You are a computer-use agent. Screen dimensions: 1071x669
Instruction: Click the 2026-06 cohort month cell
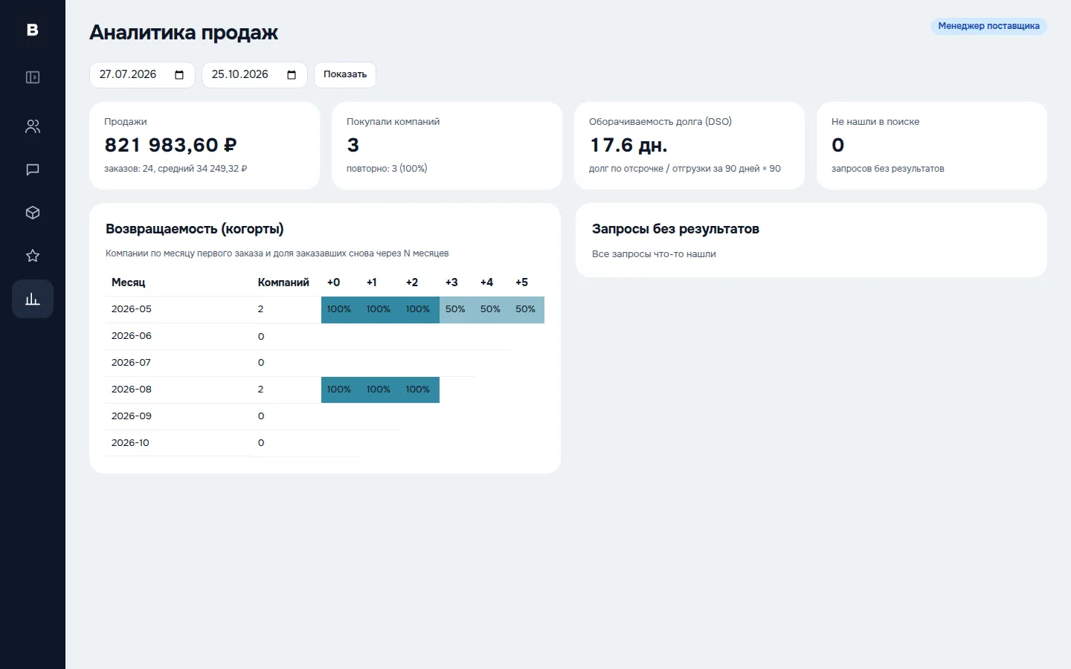[x=180, y=336]
